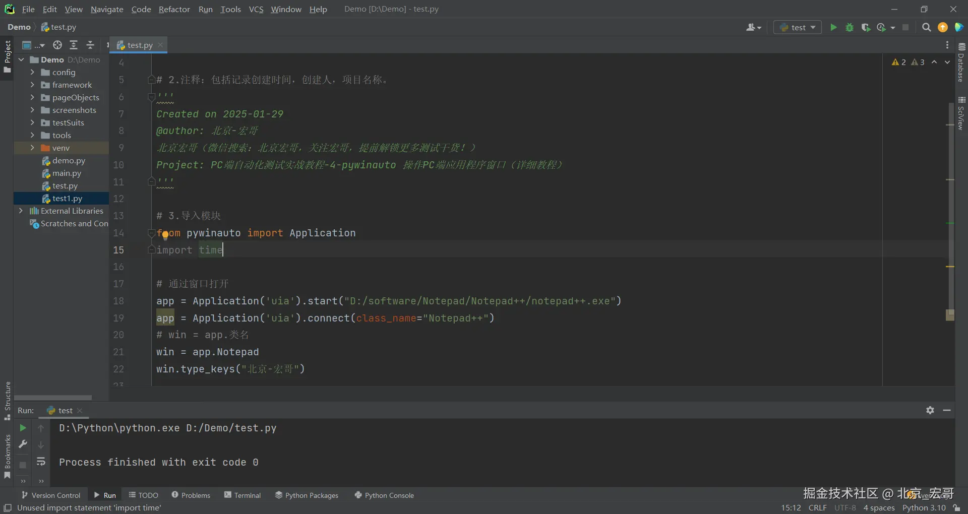Click cursor position 15:12 in status bar

click(791, 508)
